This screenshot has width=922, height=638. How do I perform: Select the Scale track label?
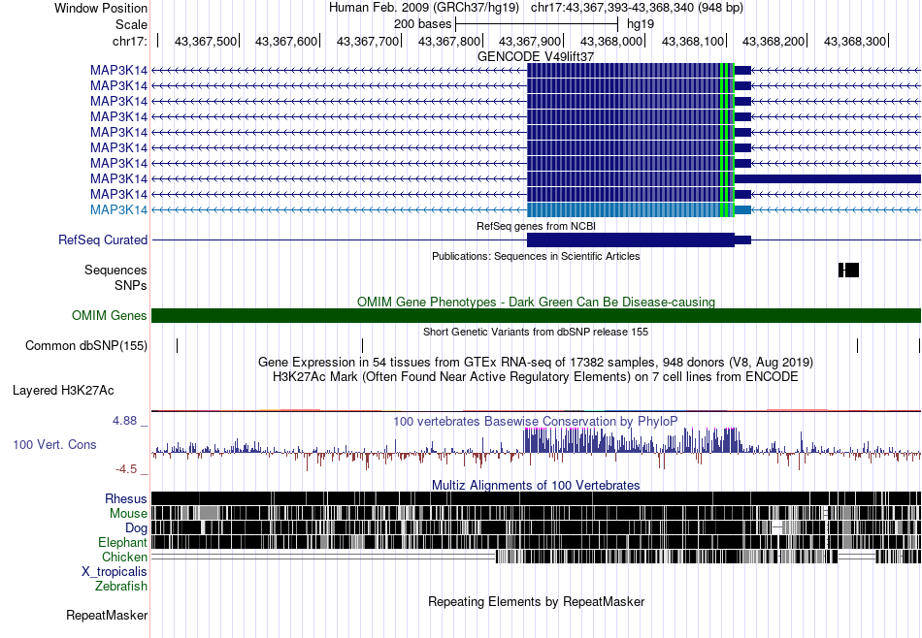point(131,24)
